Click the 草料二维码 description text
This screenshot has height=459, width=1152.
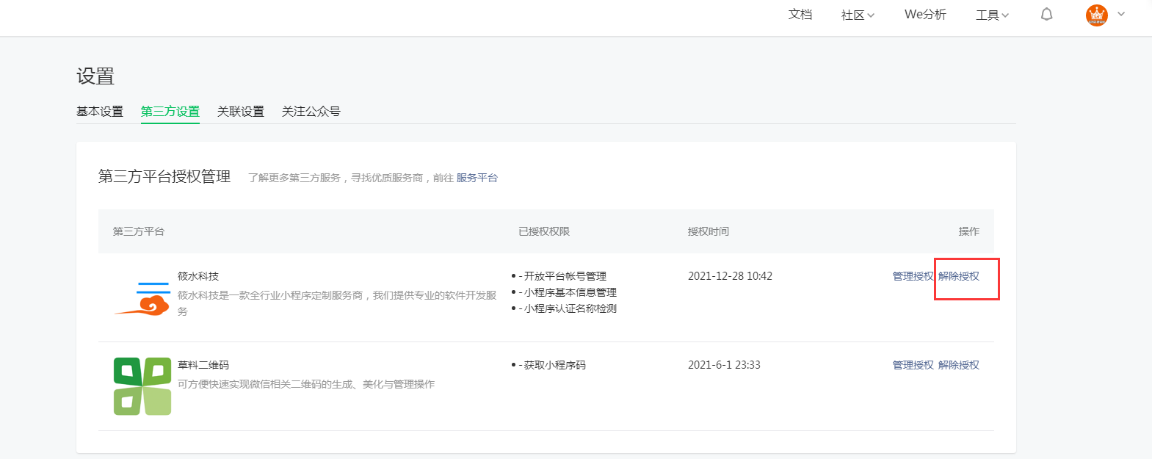click(x=306, y=384)
